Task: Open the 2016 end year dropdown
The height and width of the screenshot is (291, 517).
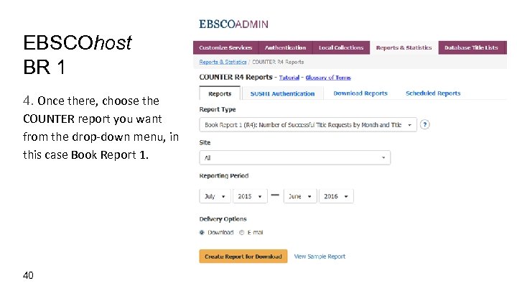Action: coord(336,196)
